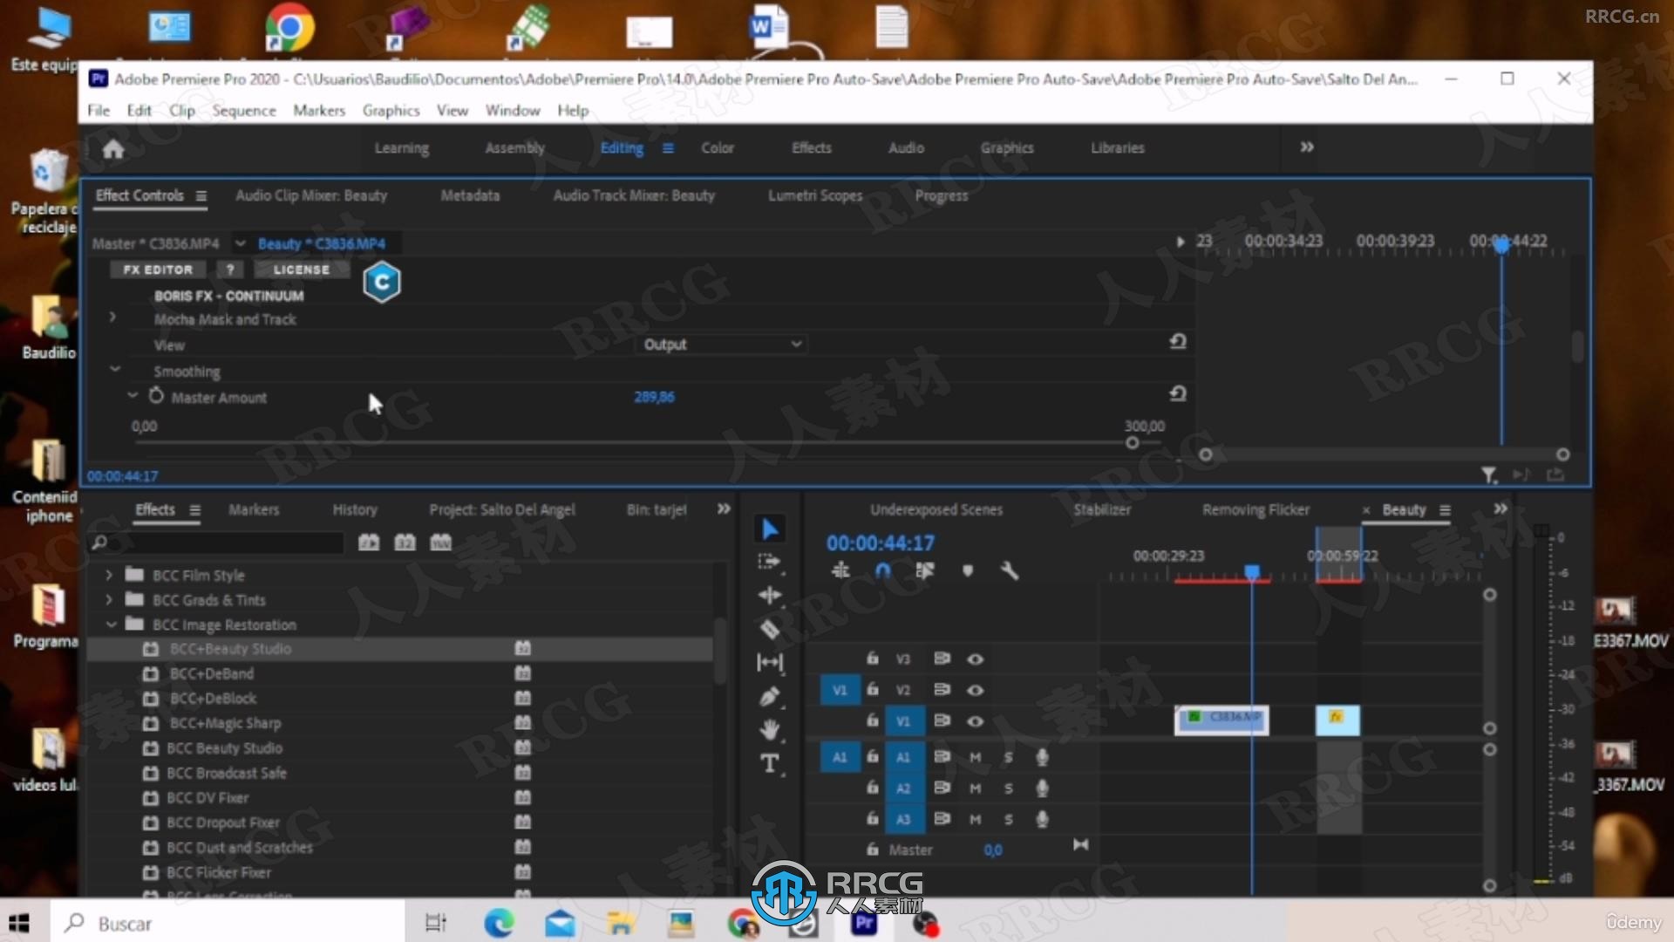Open the Graphics menu
Image resolution: width=1674 pixels, height=942 pixels.
click(x=391, y=111)
